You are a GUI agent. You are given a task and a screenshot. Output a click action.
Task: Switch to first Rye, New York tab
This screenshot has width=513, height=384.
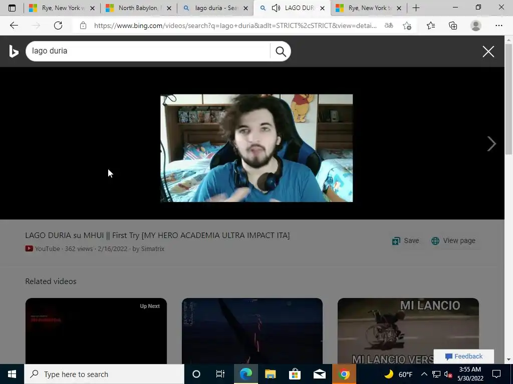(62, 8)
